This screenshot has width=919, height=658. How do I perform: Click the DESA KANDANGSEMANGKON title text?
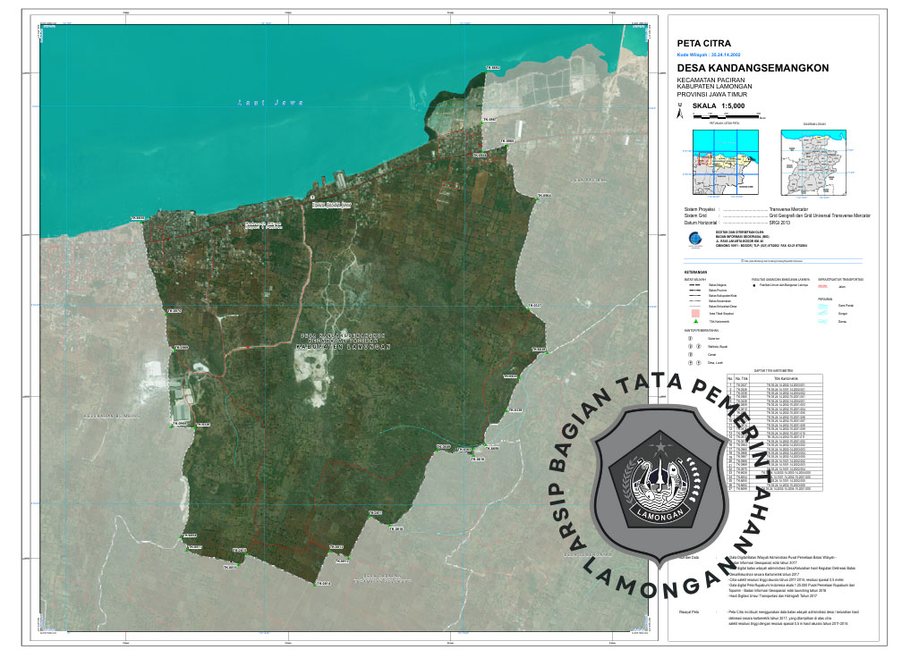coord(753,68)
